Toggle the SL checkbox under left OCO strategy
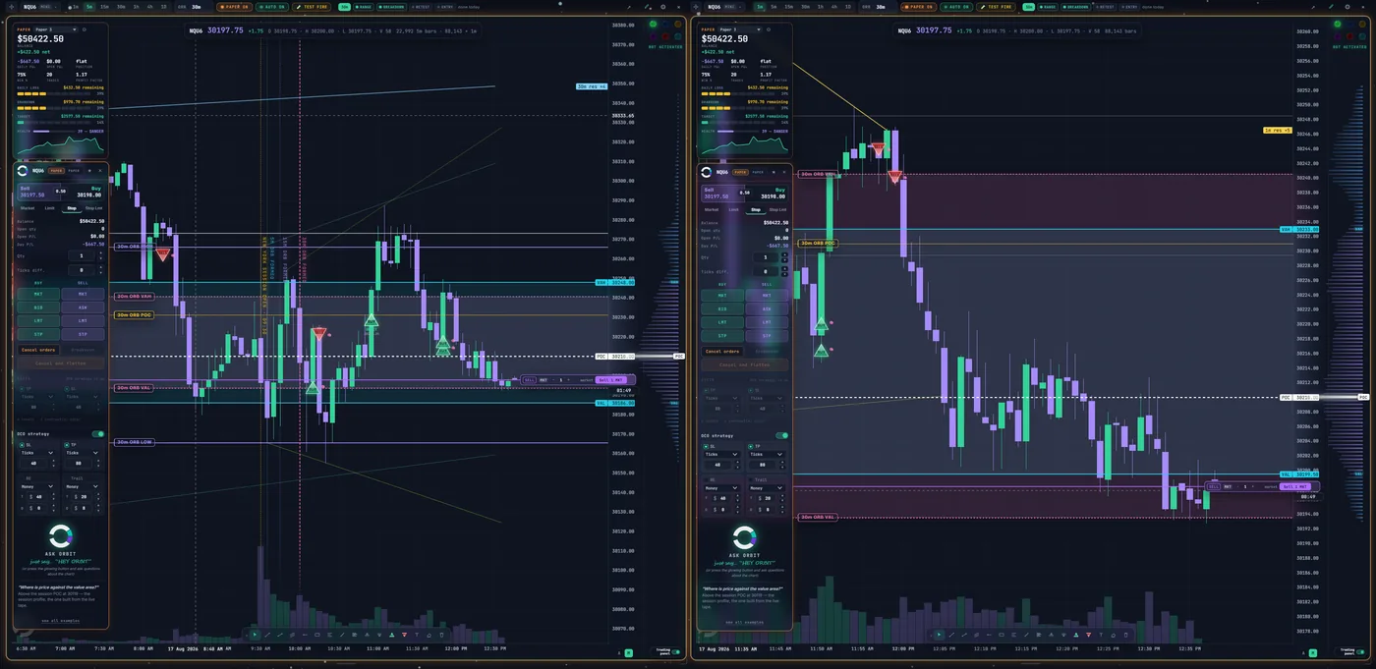Viewport: 1376px width, 669px height. (22, 445)
